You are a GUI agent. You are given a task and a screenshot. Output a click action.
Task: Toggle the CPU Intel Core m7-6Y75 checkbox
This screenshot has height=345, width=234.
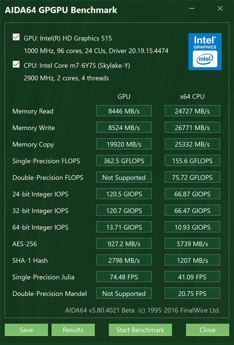tap(16, 64)
